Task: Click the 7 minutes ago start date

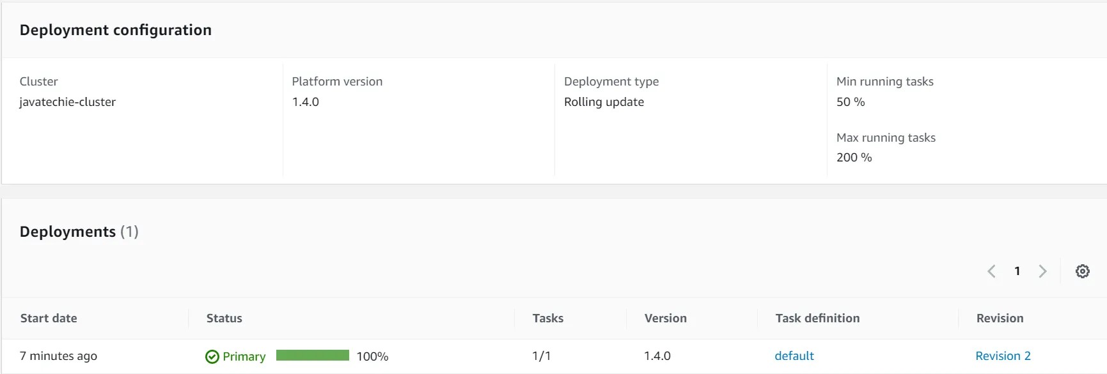Action: 59,356
